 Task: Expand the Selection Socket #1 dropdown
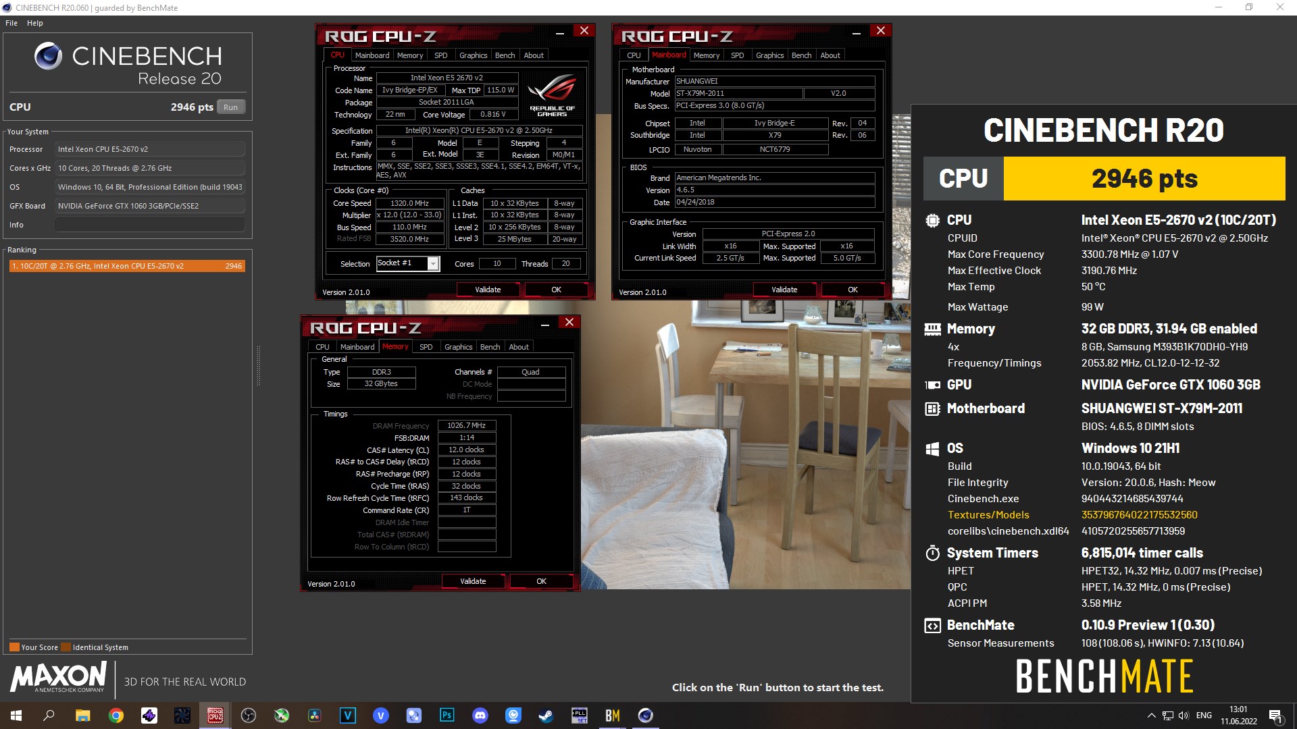point(433,264)
